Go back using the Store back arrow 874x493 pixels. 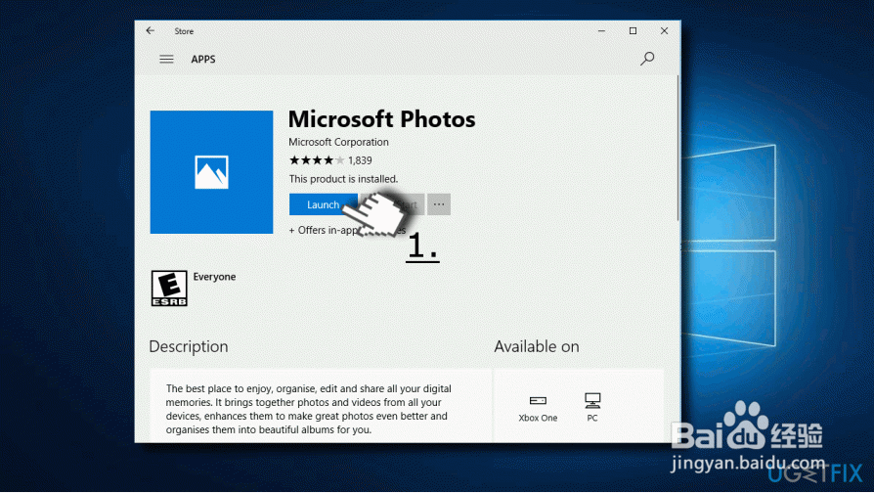click(150, 30)
